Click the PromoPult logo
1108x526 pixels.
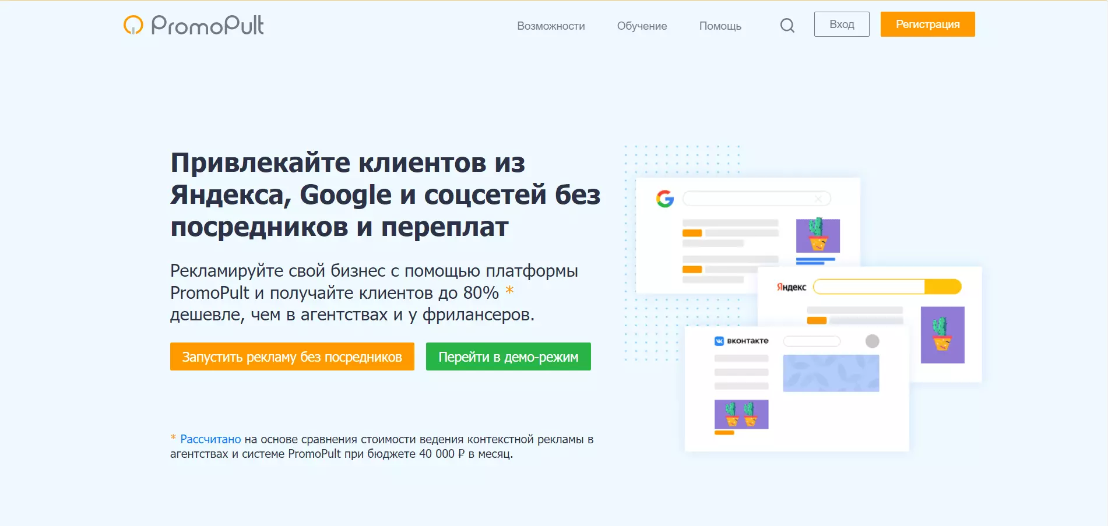pos(194,25)
